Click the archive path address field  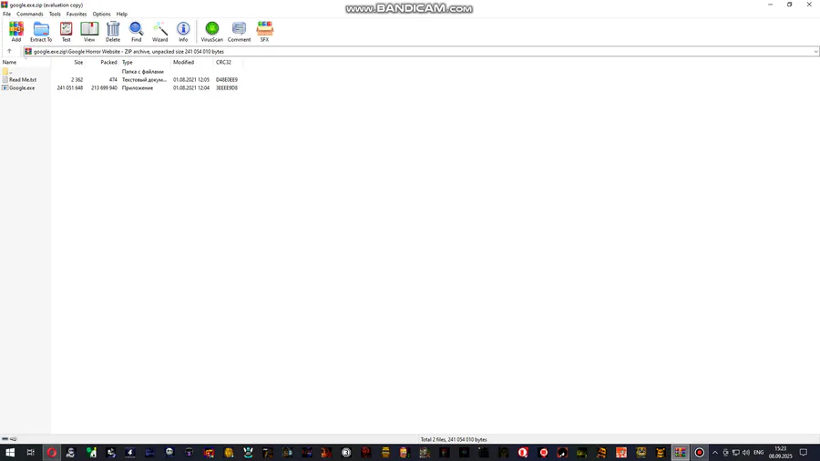tap(417, 52)
